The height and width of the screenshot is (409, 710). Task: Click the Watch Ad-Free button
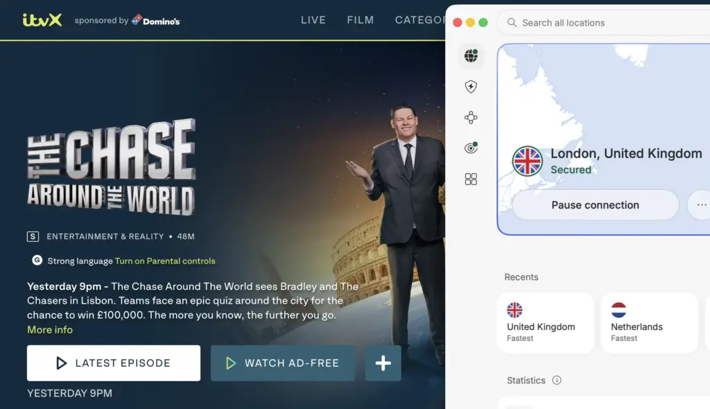(x=283, y=363)
